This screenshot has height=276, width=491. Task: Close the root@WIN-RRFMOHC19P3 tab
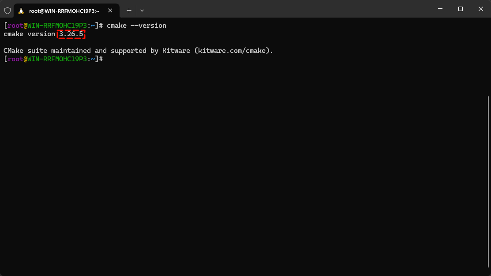(110, 10)
